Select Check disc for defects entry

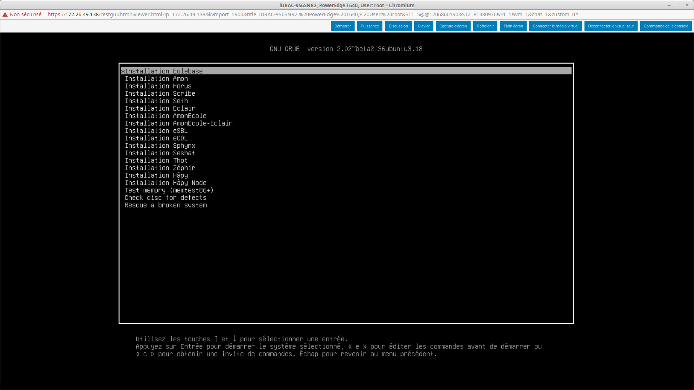[x=165, y=198]
